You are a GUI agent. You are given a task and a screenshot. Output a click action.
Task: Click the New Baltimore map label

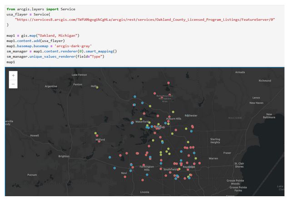click(x=269, y=116)
